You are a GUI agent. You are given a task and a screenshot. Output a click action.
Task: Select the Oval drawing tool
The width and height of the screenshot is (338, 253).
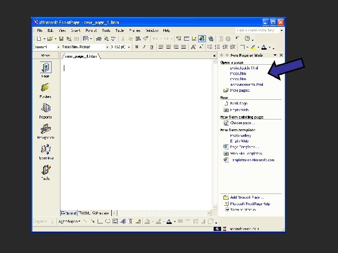[108, 221]
